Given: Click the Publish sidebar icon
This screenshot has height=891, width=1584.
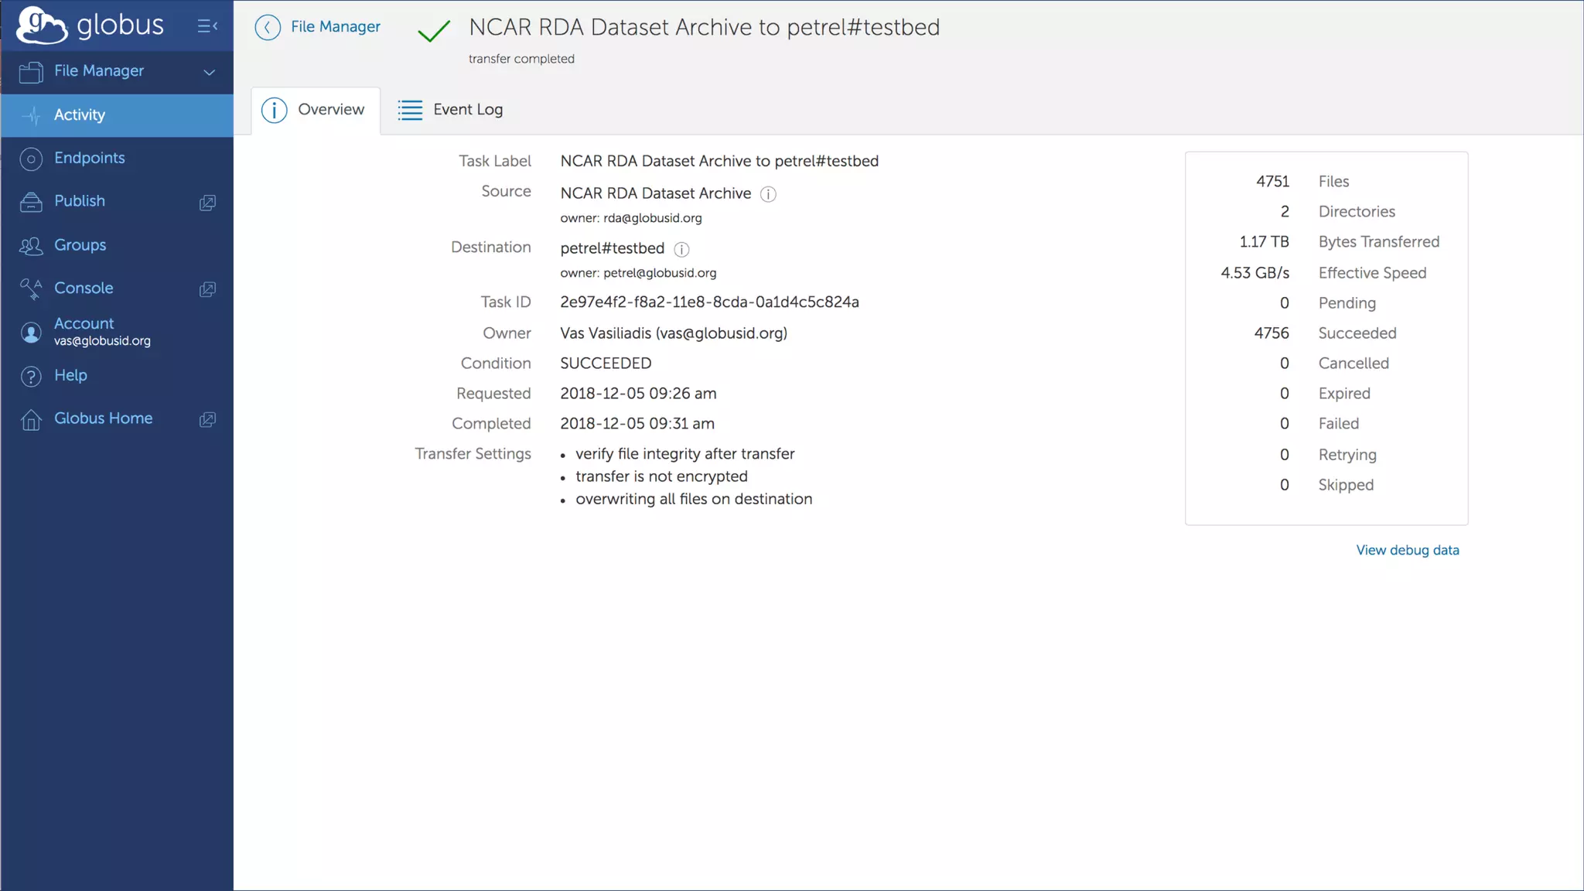Looking at the screenshot, I should coord(31,202).
